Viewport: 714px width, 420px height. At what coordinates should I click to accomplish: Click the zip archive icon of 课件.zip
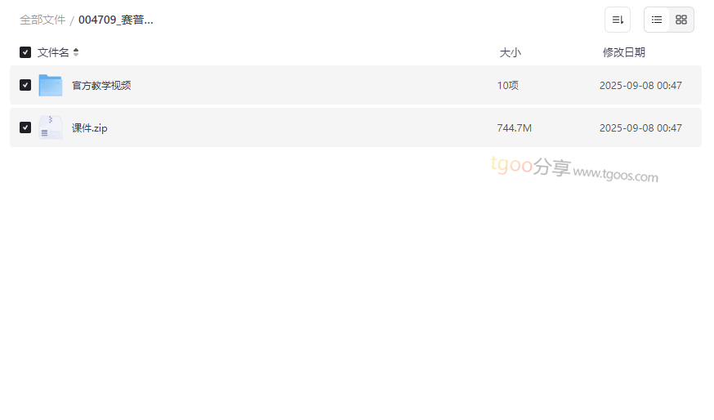click(51, 127)
